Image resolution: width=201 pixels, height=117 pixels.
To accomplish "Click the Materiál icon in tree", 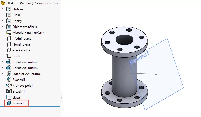I will tap(9, 33).
